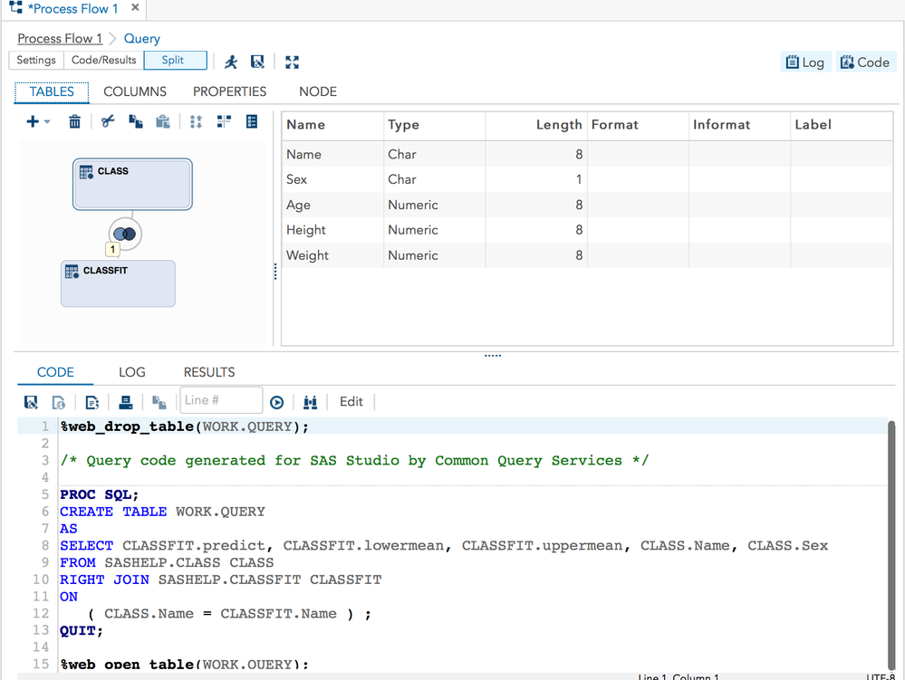The height and width of the screenshot is (680, 905).
Task: Click the maximize view icon
Action: click(292, 62)
